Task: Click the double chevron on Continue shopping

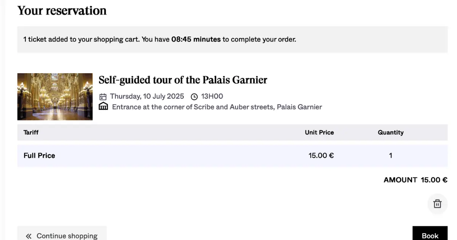Action: tap(29, 236)
